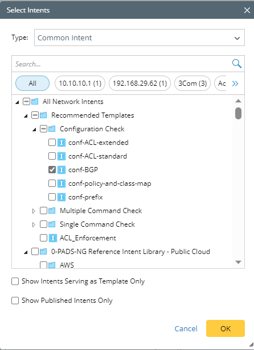Select the All filter tag
Screen dimensions: 254x350
(x=32, y=84)
